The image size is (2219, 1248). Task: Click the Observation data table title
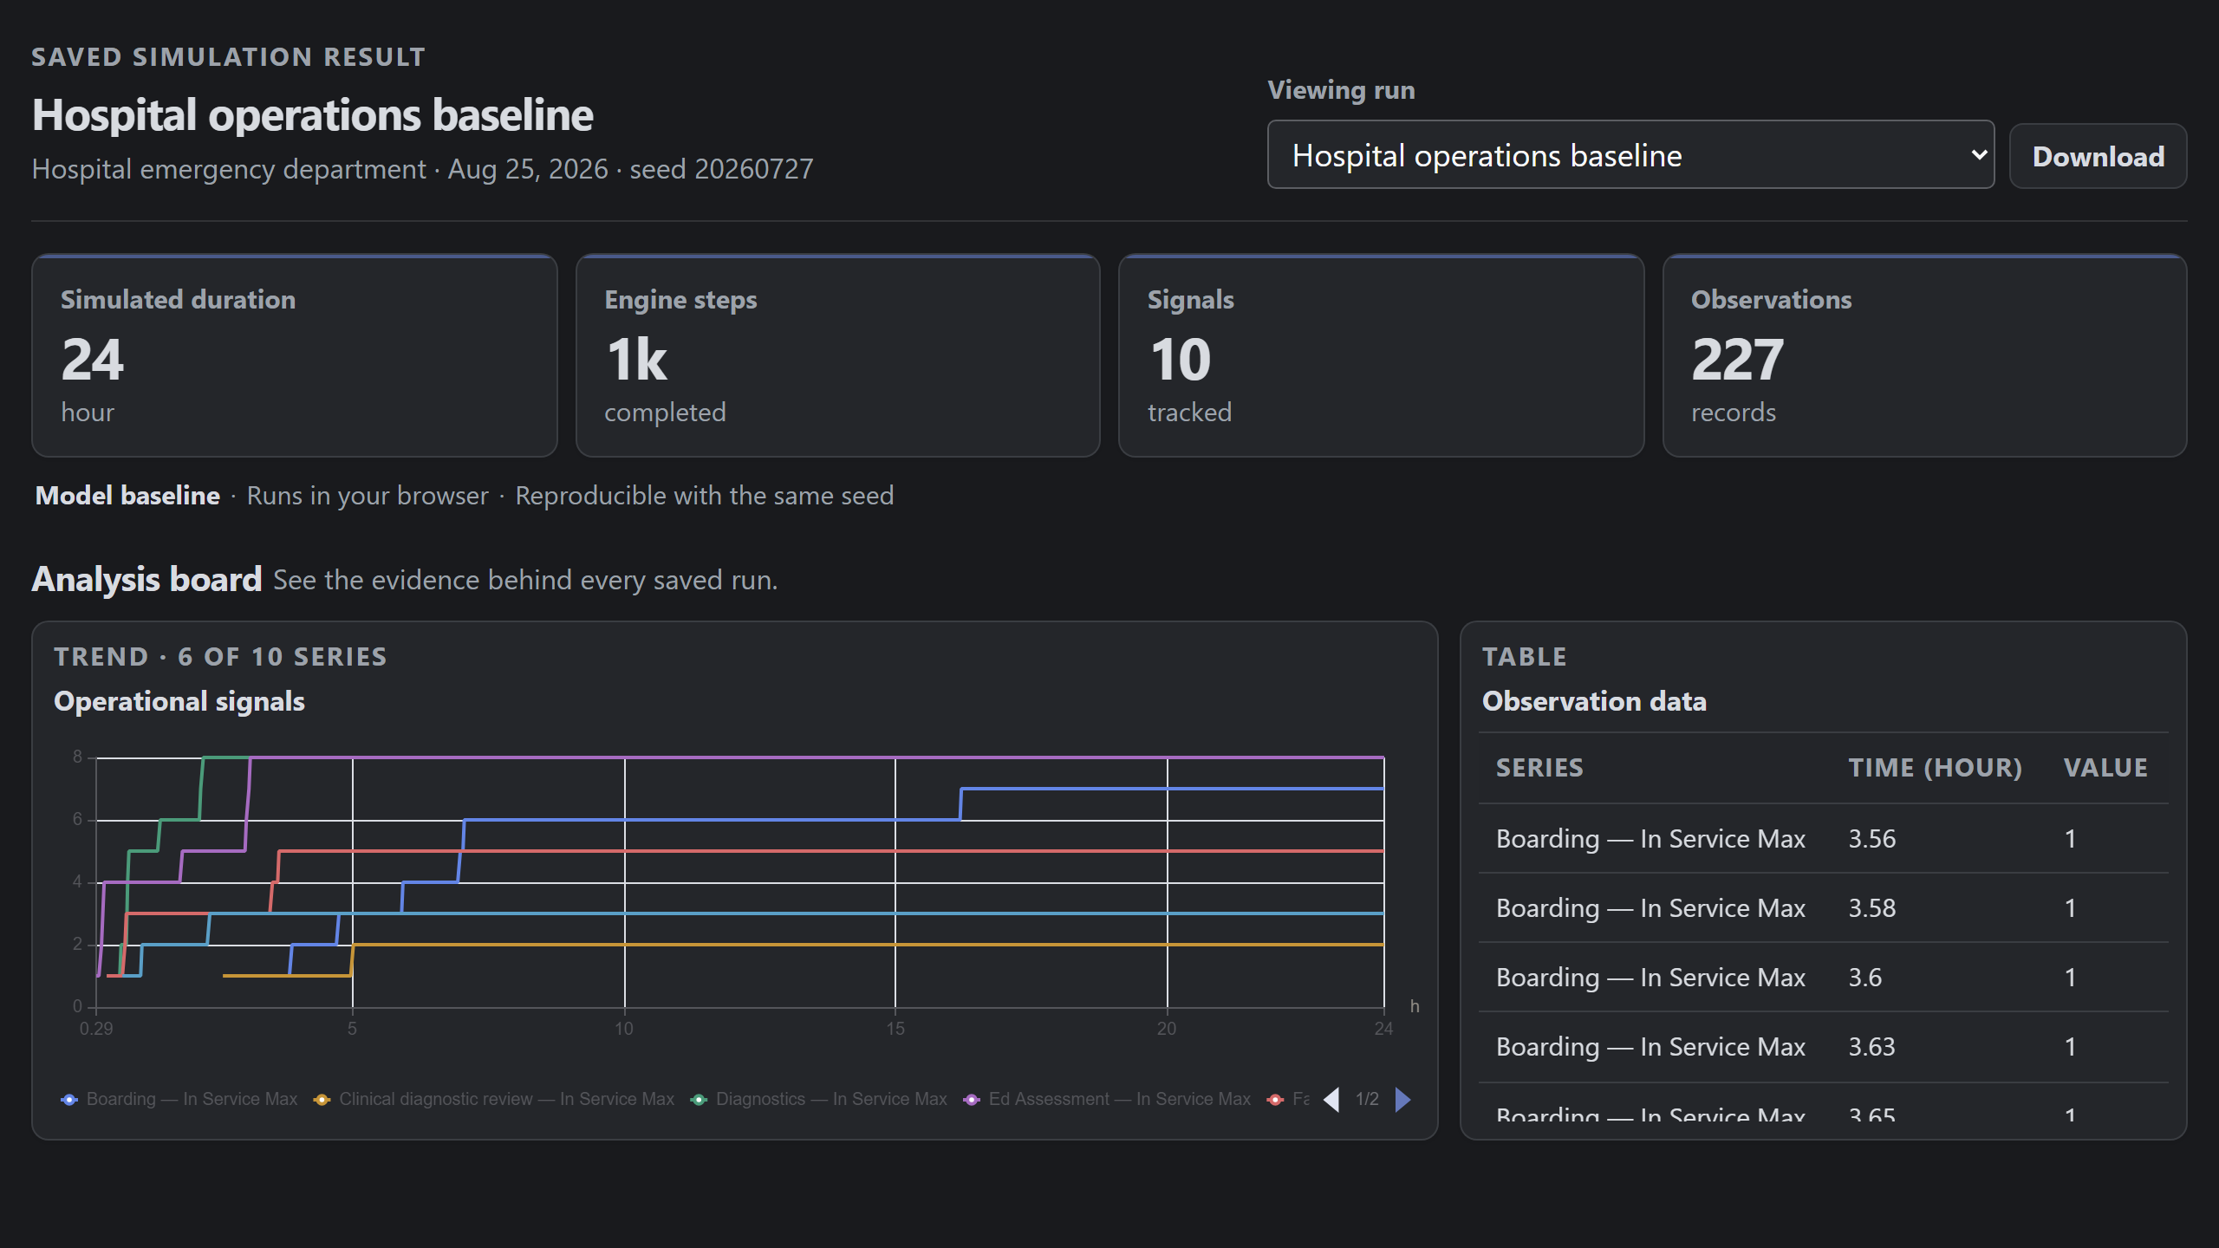click(1594, 701)
